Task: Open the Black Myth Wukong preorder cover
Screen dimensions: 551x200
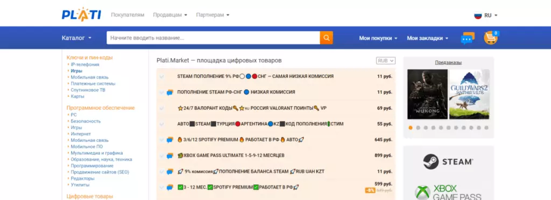Action: pos(427,94)
